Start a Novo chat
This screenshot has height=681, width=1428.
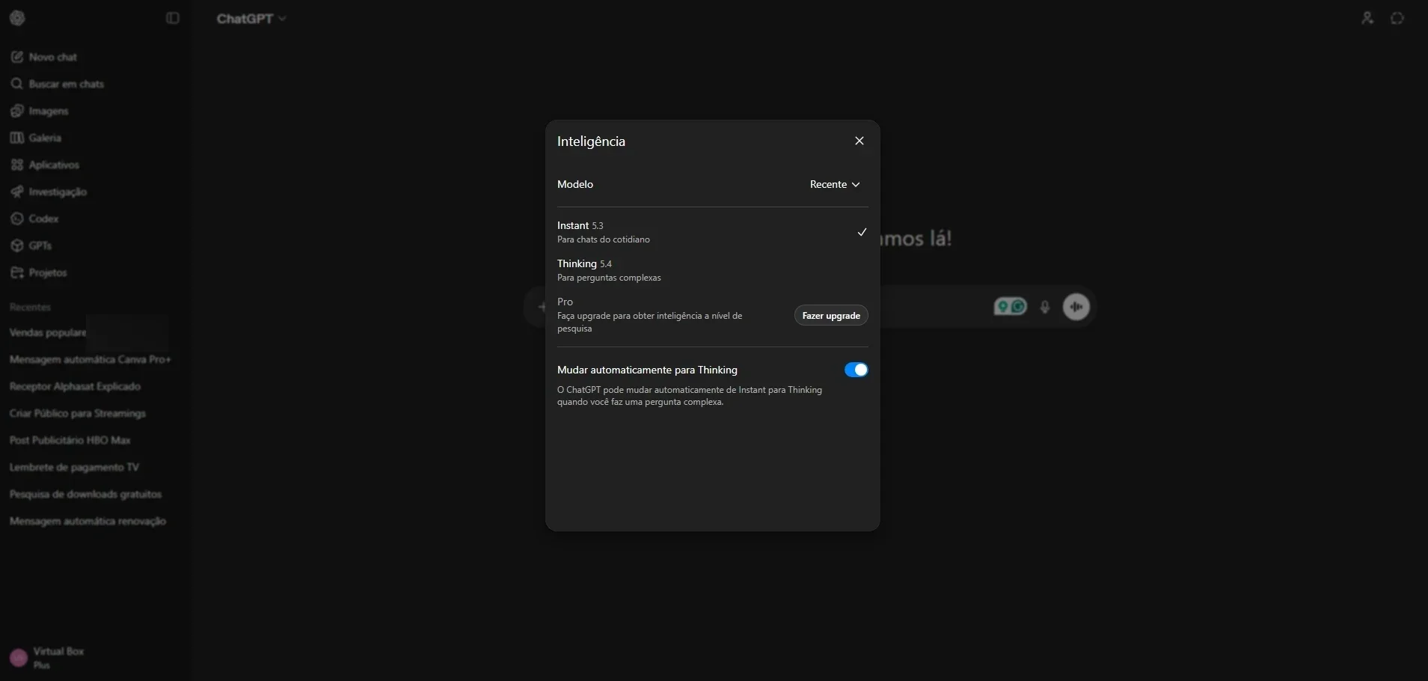coord(43,57)
